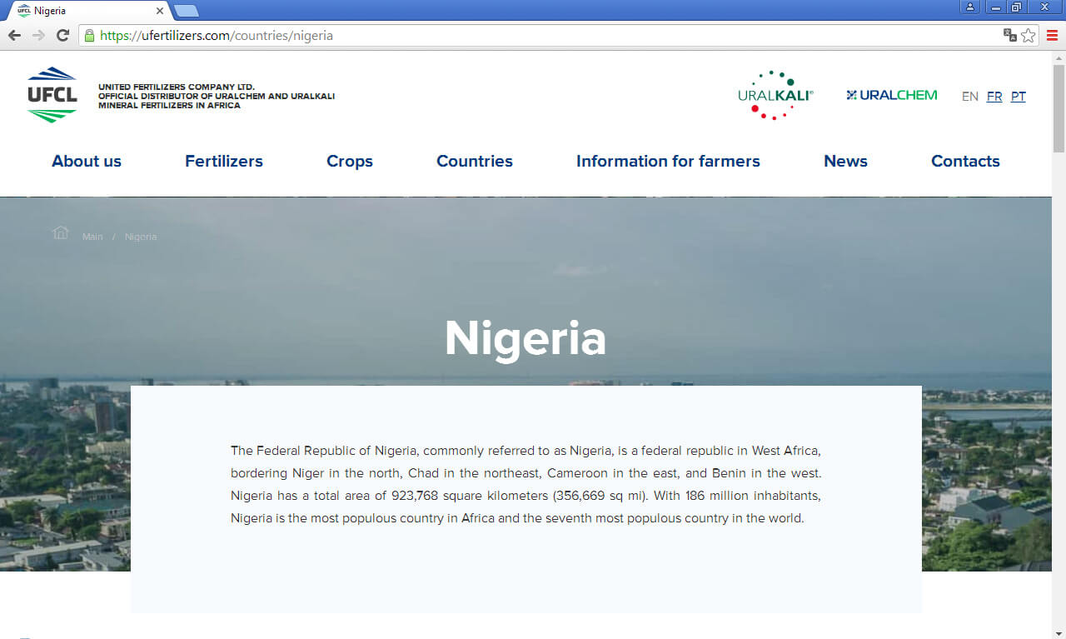The image size is (1066, 639).
Task: Select the EN language option
Action: [969, 97]
